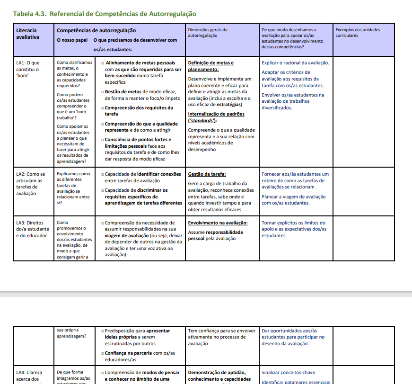
Task: Click 'Gere a carga de trabalho' paragraph
Action: pos(221,196)
